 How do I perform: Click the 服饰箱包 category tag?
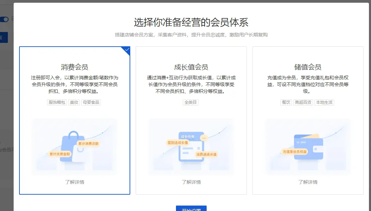point(57,102)
